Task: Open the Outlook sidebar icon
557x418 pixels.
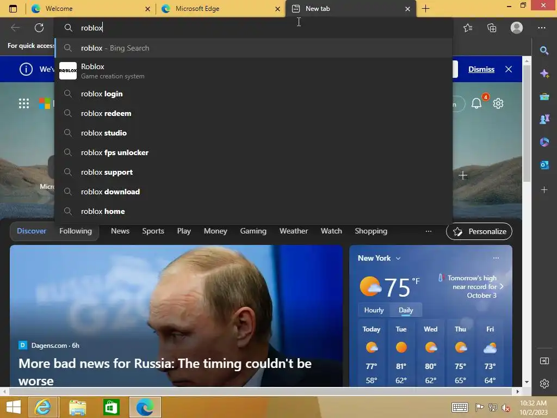Action: pos(544,165)
